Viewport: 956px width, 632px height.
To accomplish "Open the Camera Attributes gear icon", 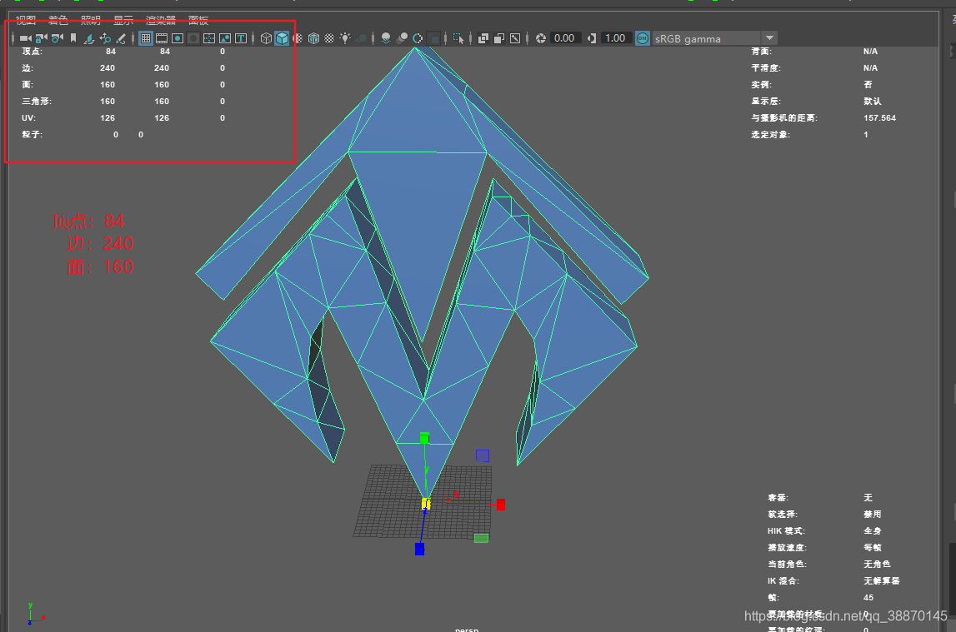I will tap(58, 38).
